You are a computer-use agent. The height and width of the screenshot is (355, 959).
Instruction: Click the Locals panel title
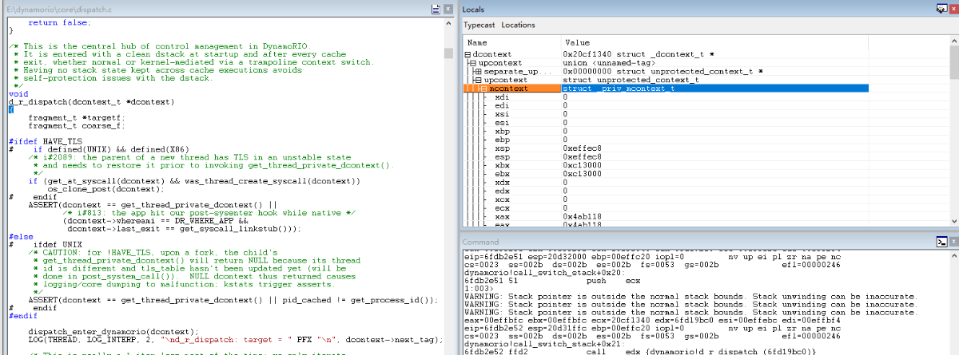click(x=476, y=8)
